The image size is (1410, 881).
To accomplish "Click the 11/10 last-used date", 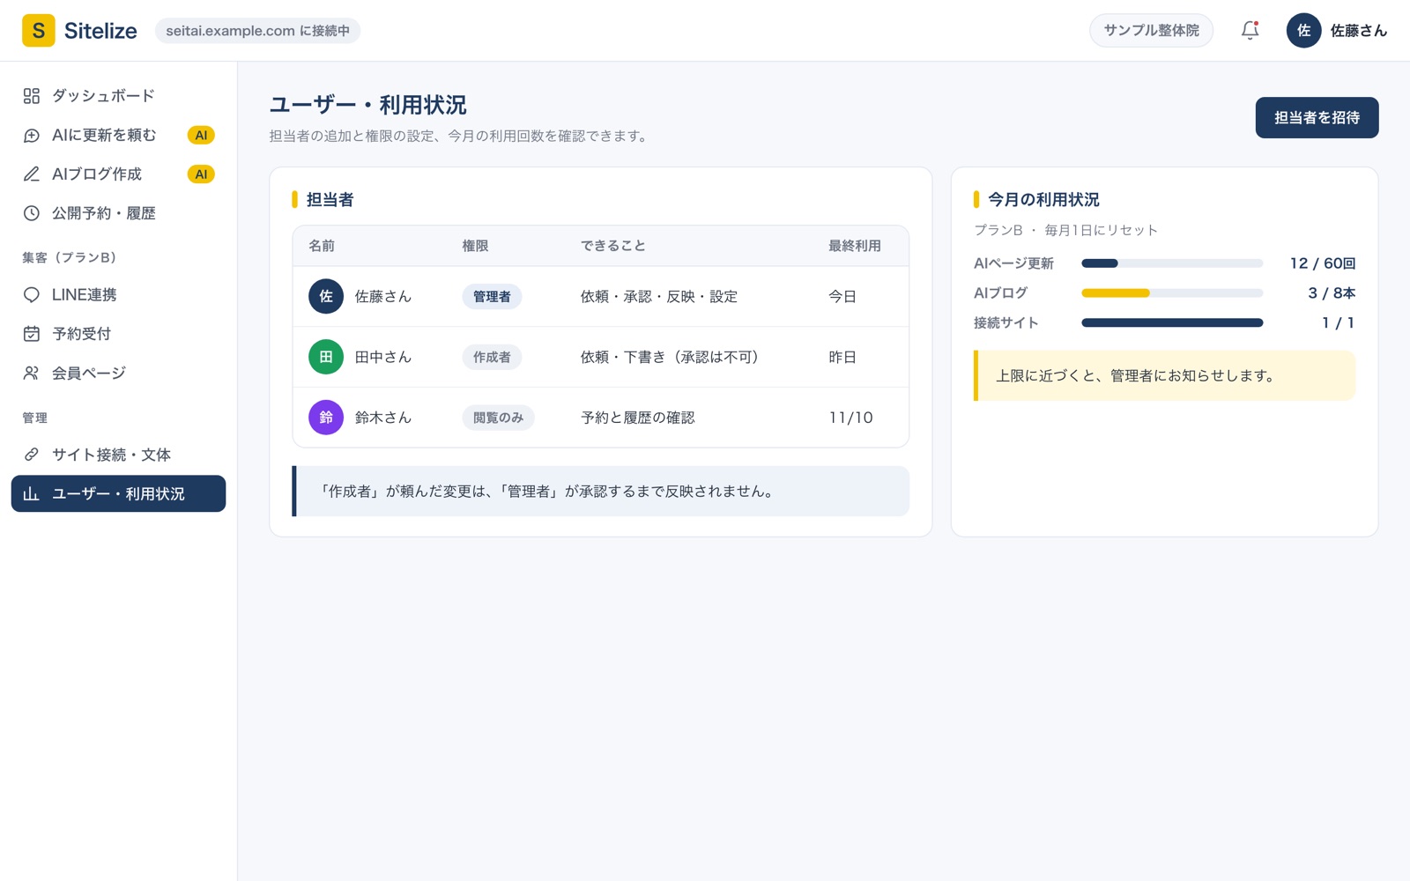I will [850, 418].
